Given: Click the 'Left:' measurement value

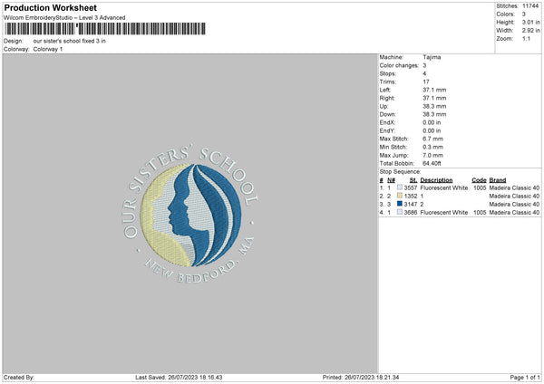Looking at the screenshot, I should [x=434, y=90].
